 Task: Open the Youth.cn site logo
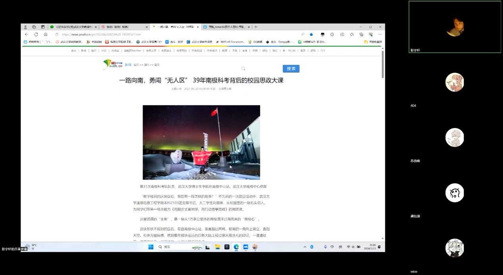click(113, 64)
